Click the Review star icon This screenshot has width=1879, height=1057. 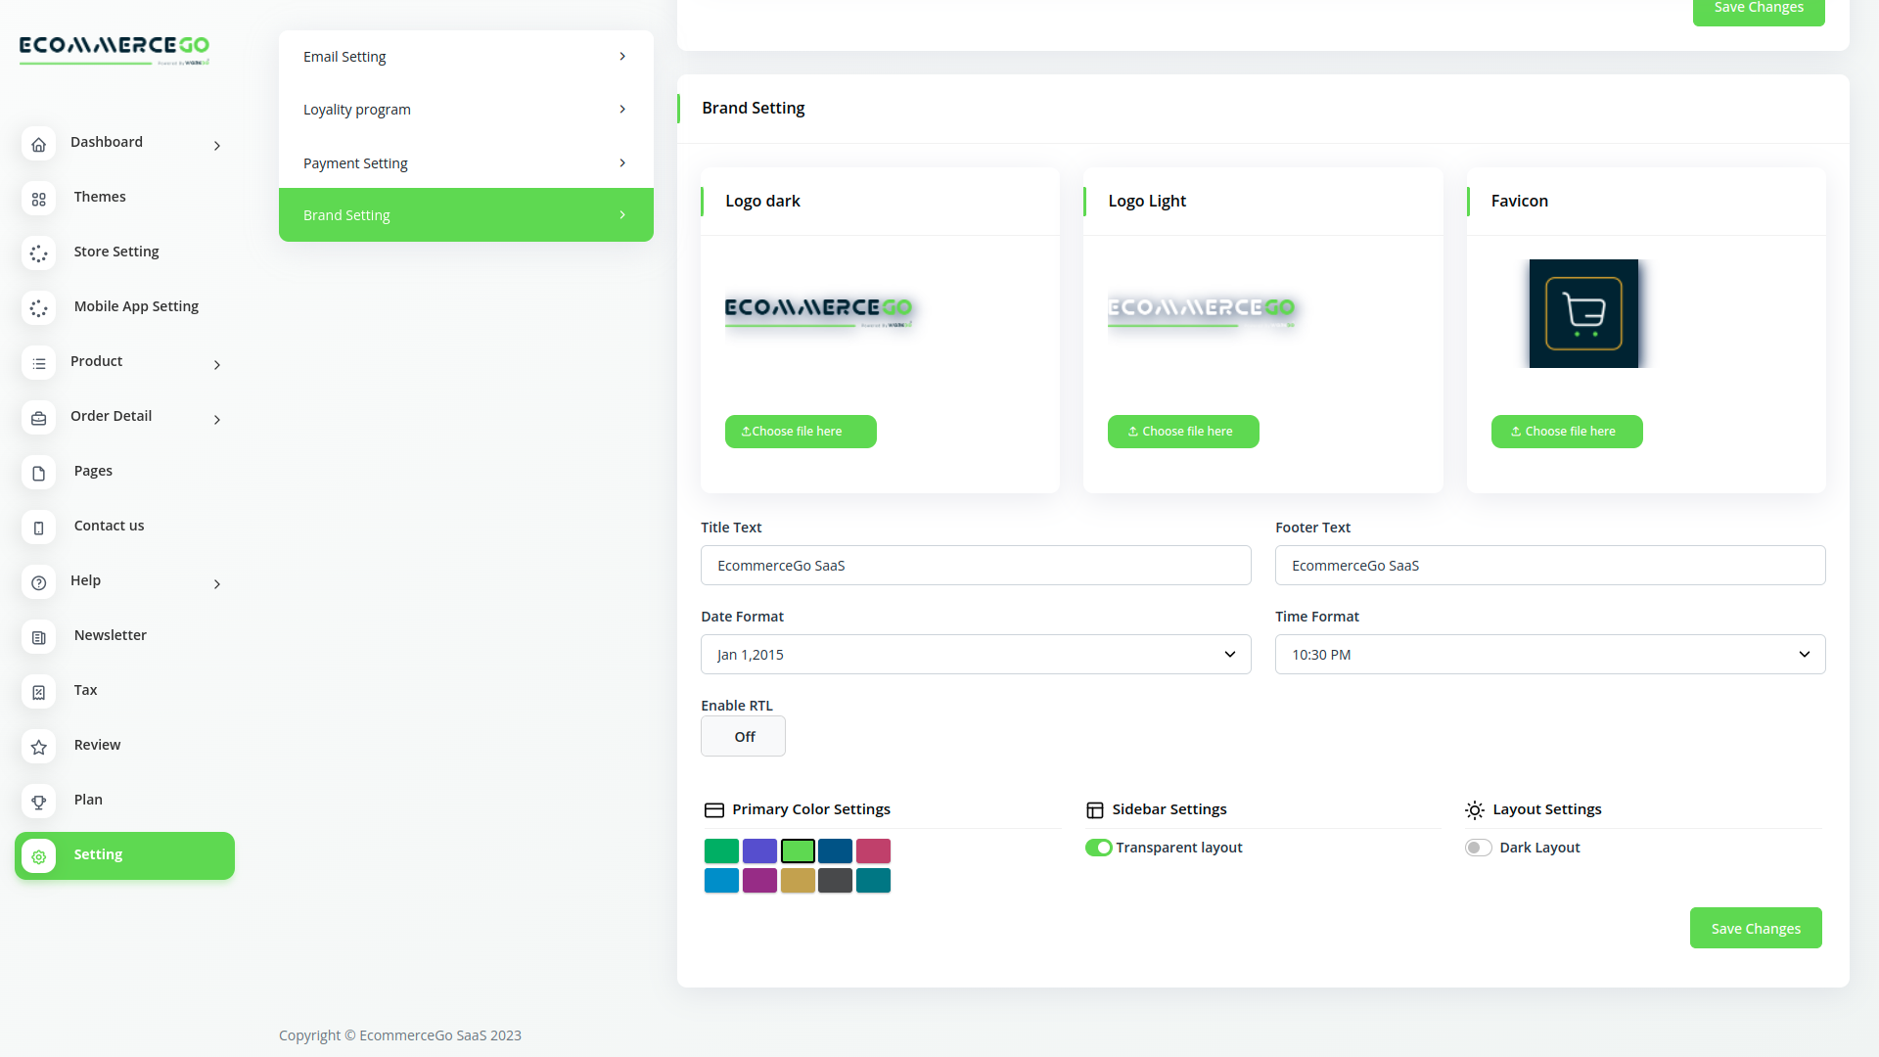tap(38, 748)
